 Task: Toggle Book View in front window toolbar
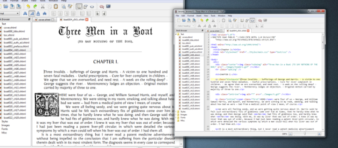(x=242, y=20)
